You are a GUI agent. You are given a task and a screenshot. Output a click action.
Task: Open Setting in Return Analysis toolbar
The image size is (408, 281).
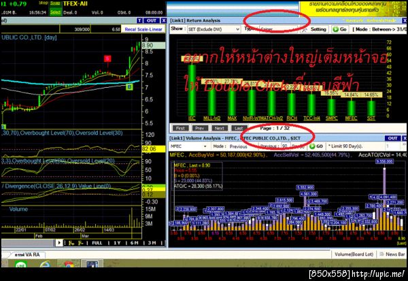point(315,29)
